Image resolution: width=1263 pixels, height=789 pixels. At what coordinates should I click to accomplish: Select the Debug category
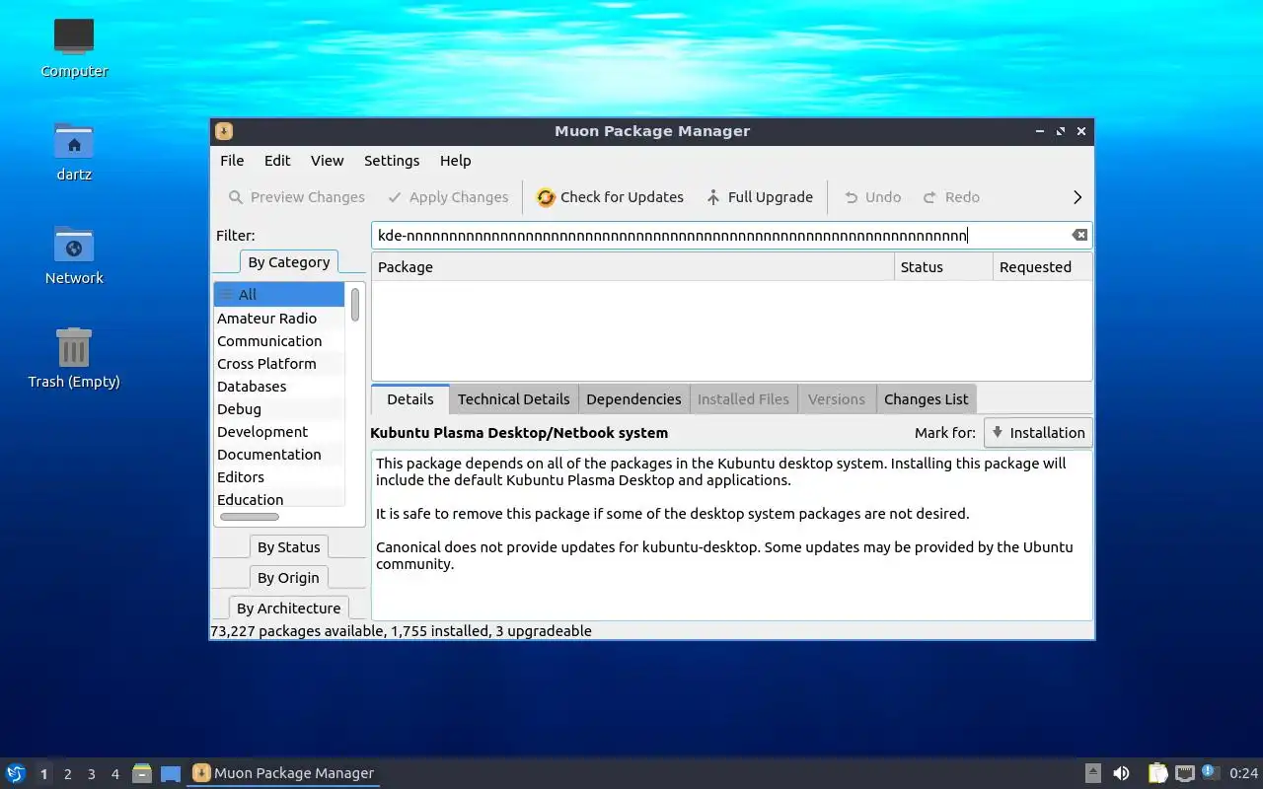coord(279,408)
